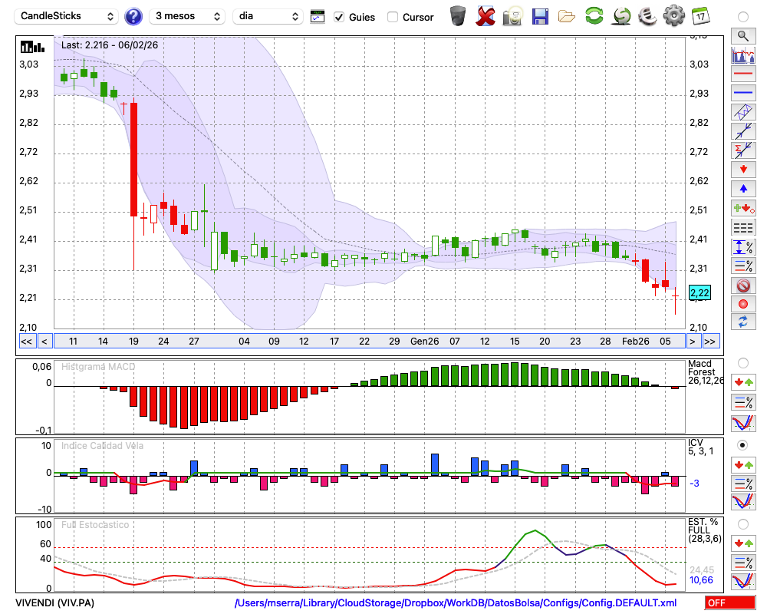The height and width of the screenshot is (614, 767).
Task: Click the blue up arrow marker tool
Action: pyautogui.click(x=742, y=189)
